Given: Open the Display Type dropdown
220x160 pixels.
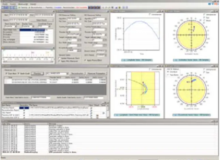Looking at the screenshot, I should pos(28,26).
